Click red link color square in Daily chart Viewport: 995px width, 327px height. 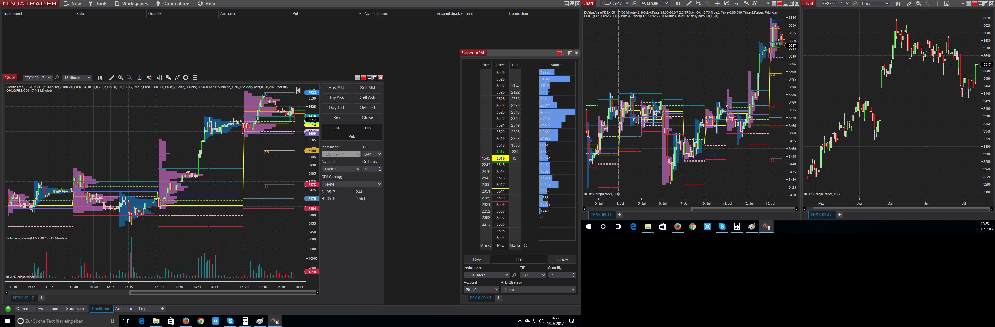(974, 3)
